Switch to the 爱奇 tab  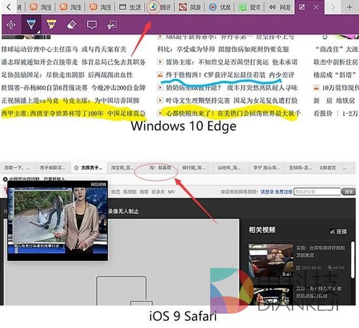click(249, 7)
